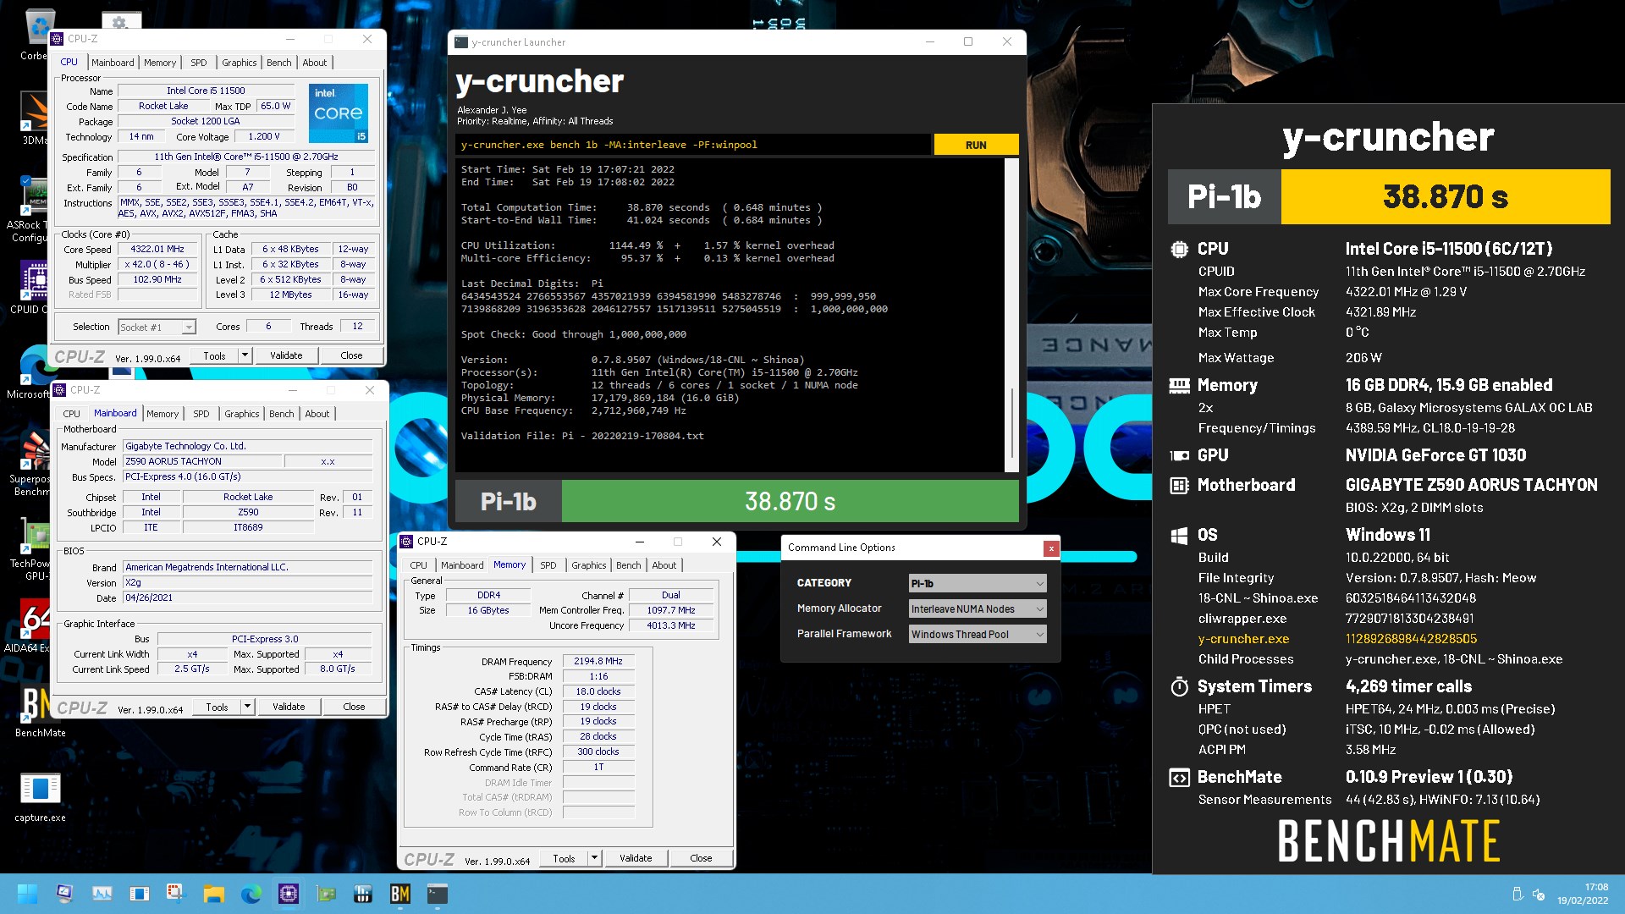Select the CPU-Z taskbar icon
Viewport: 1625px width, 914px height.
(x=289, y=894)
